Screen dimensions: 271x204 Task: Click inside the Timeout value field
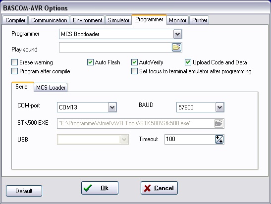[x=189, y=140]
